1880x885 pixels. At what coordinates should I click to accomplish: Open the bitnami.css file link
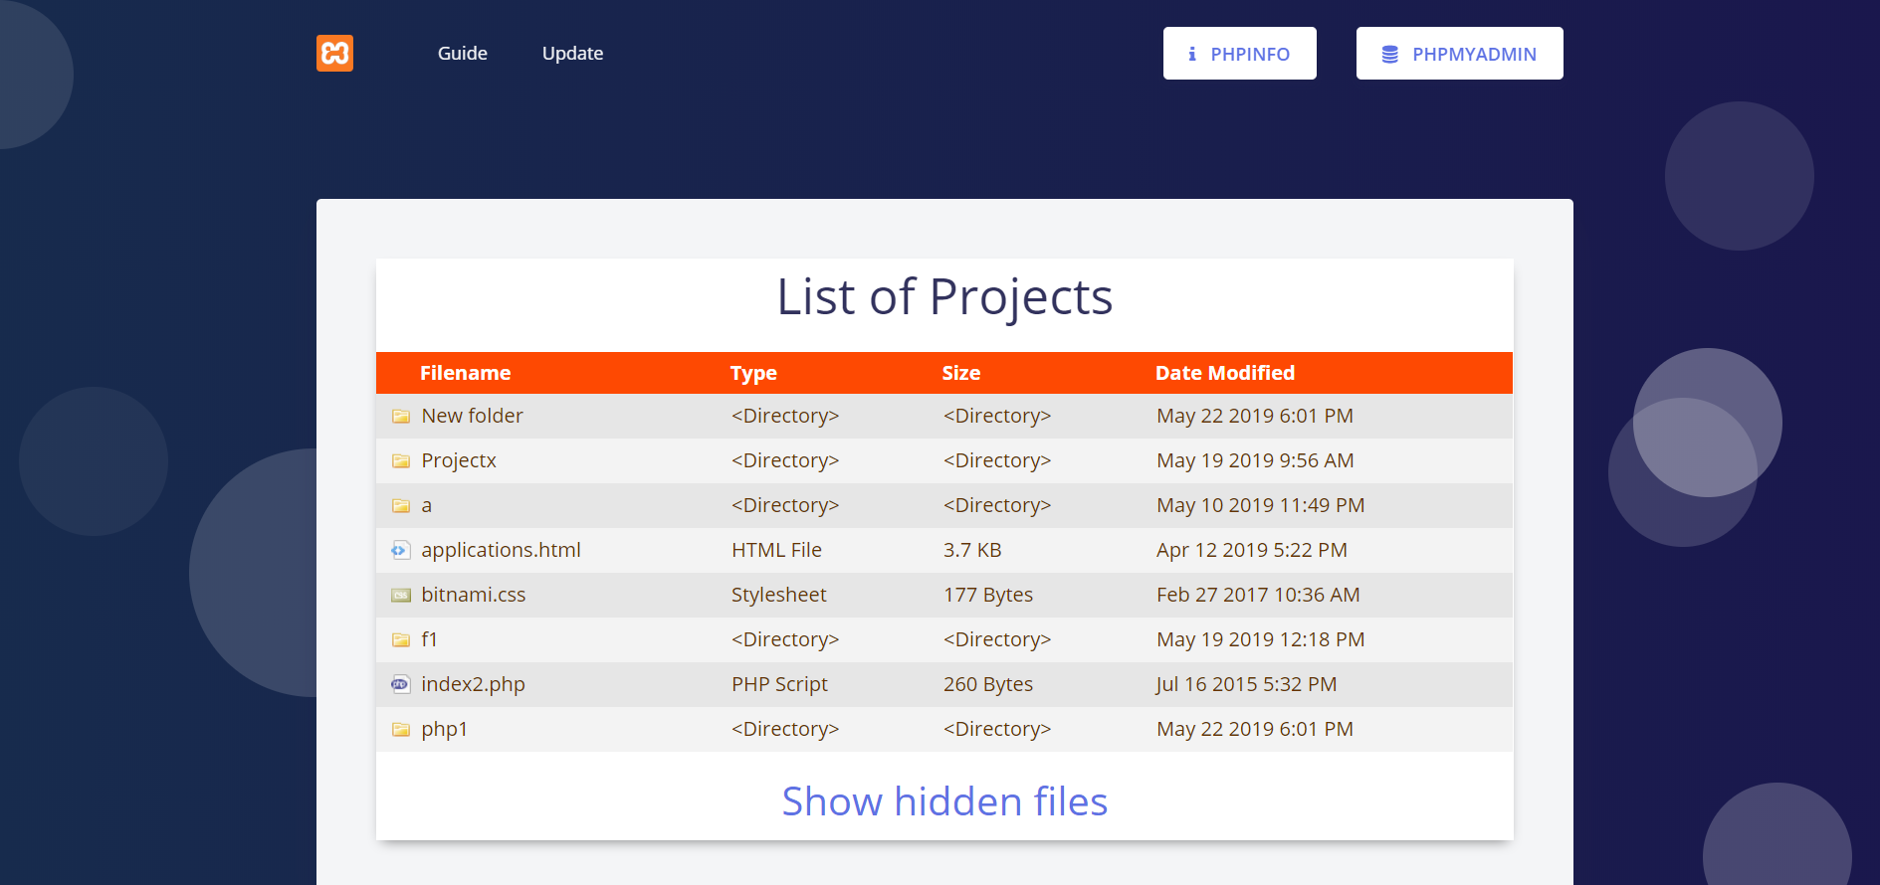coord(473,595)
